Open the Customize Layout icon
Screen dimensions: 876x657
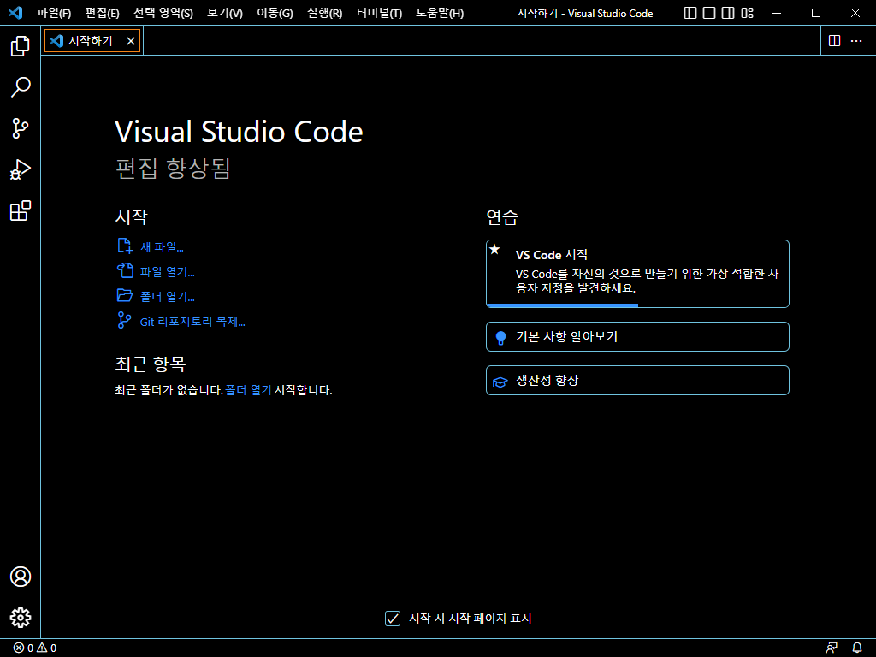pyautogui.click(x=747, y=13)
